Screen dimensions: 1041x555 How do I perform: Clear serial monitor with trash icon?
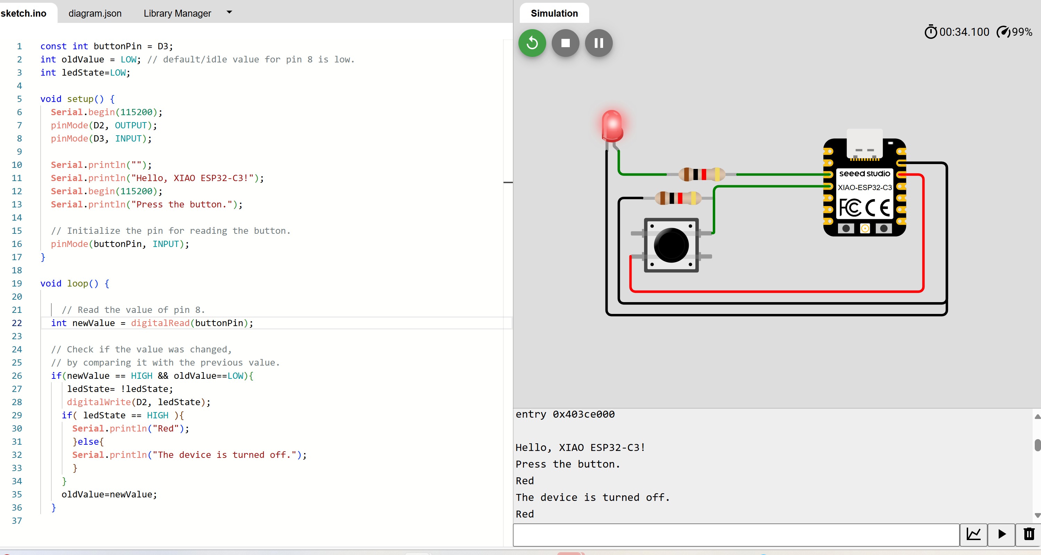pyautogui.click(x=1029, y=534)
